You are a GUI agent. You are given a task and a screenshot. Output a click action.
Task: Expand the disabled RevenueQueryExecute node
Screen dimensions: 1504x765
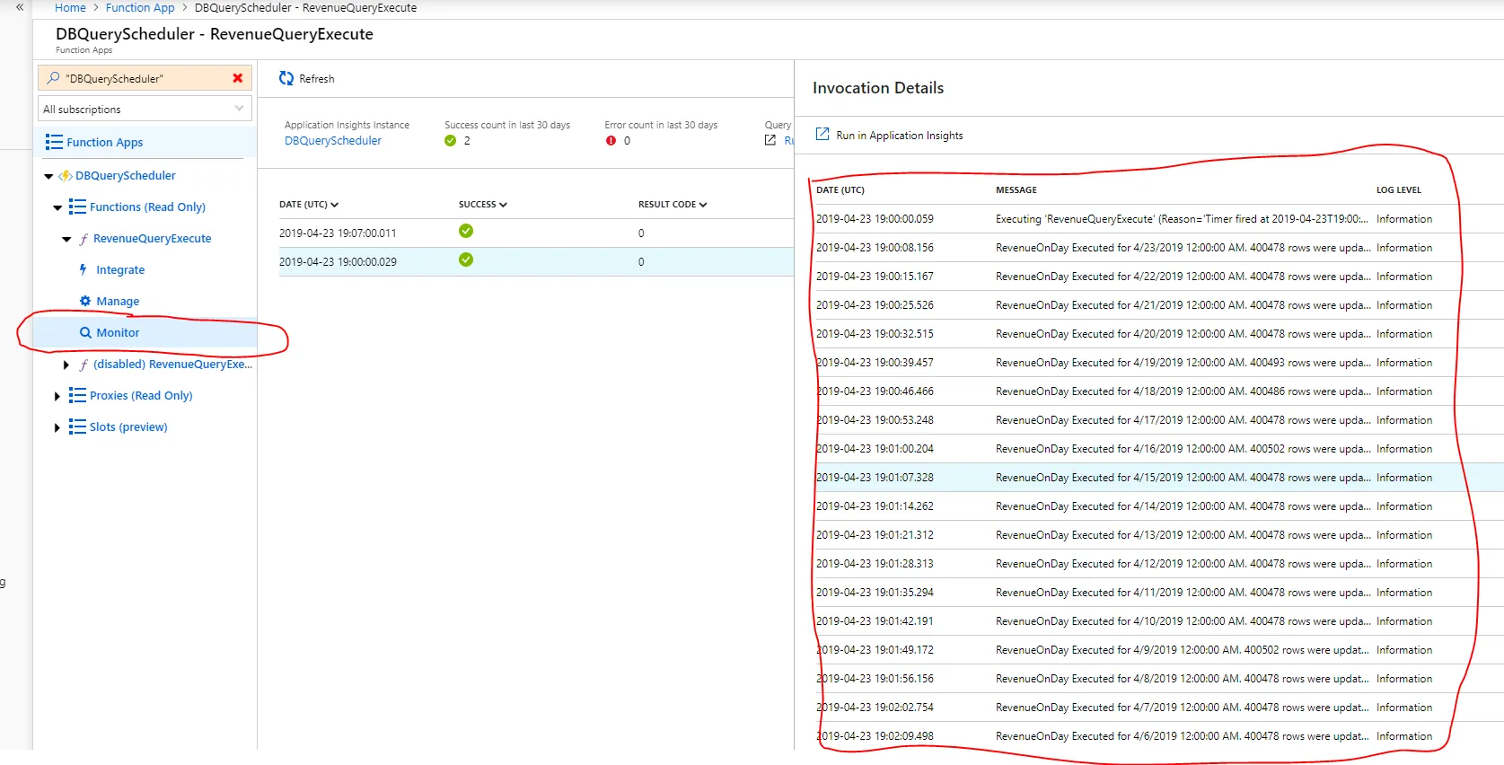(66, 365)
